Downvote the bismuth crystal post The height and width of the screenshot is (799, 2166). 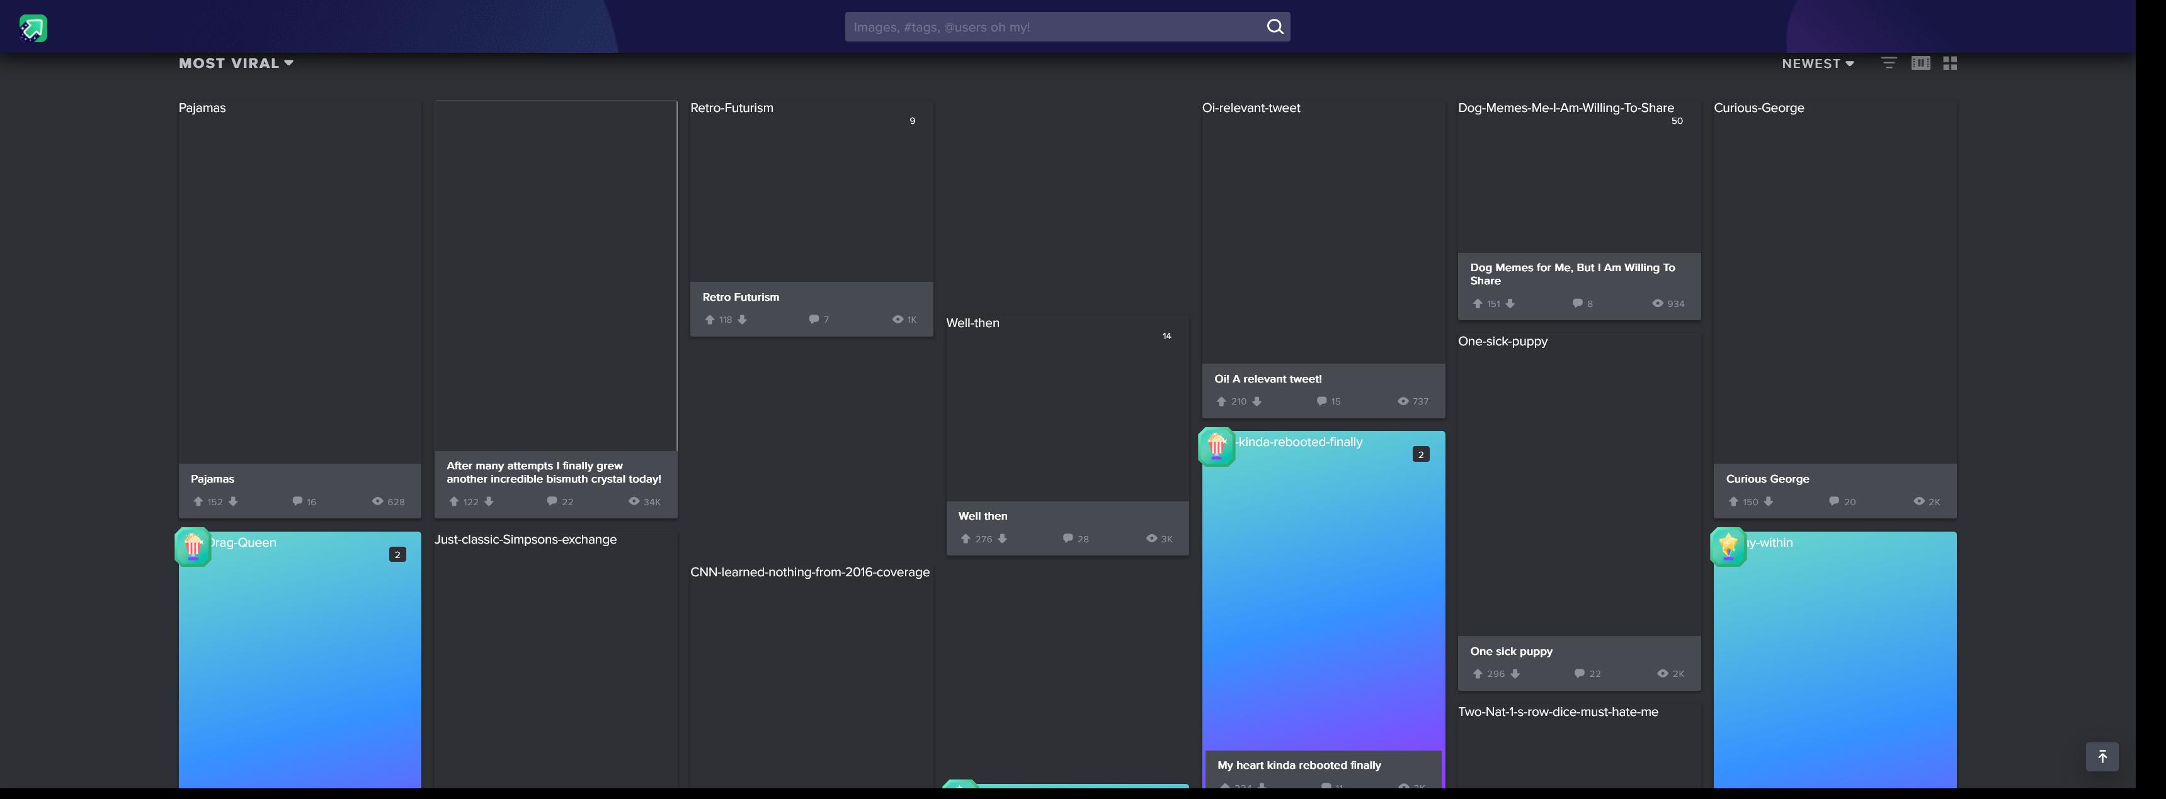489,501
